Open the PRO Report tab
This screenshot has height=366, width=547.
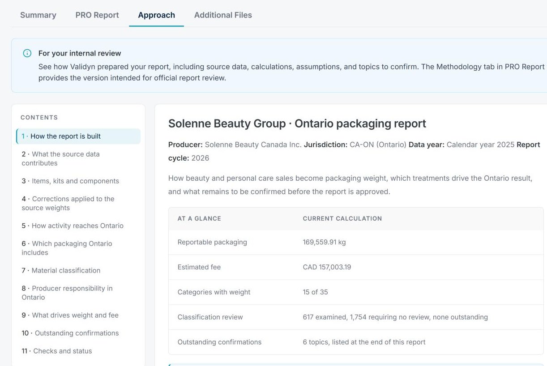pyautogui.click(x=97, y=15)
